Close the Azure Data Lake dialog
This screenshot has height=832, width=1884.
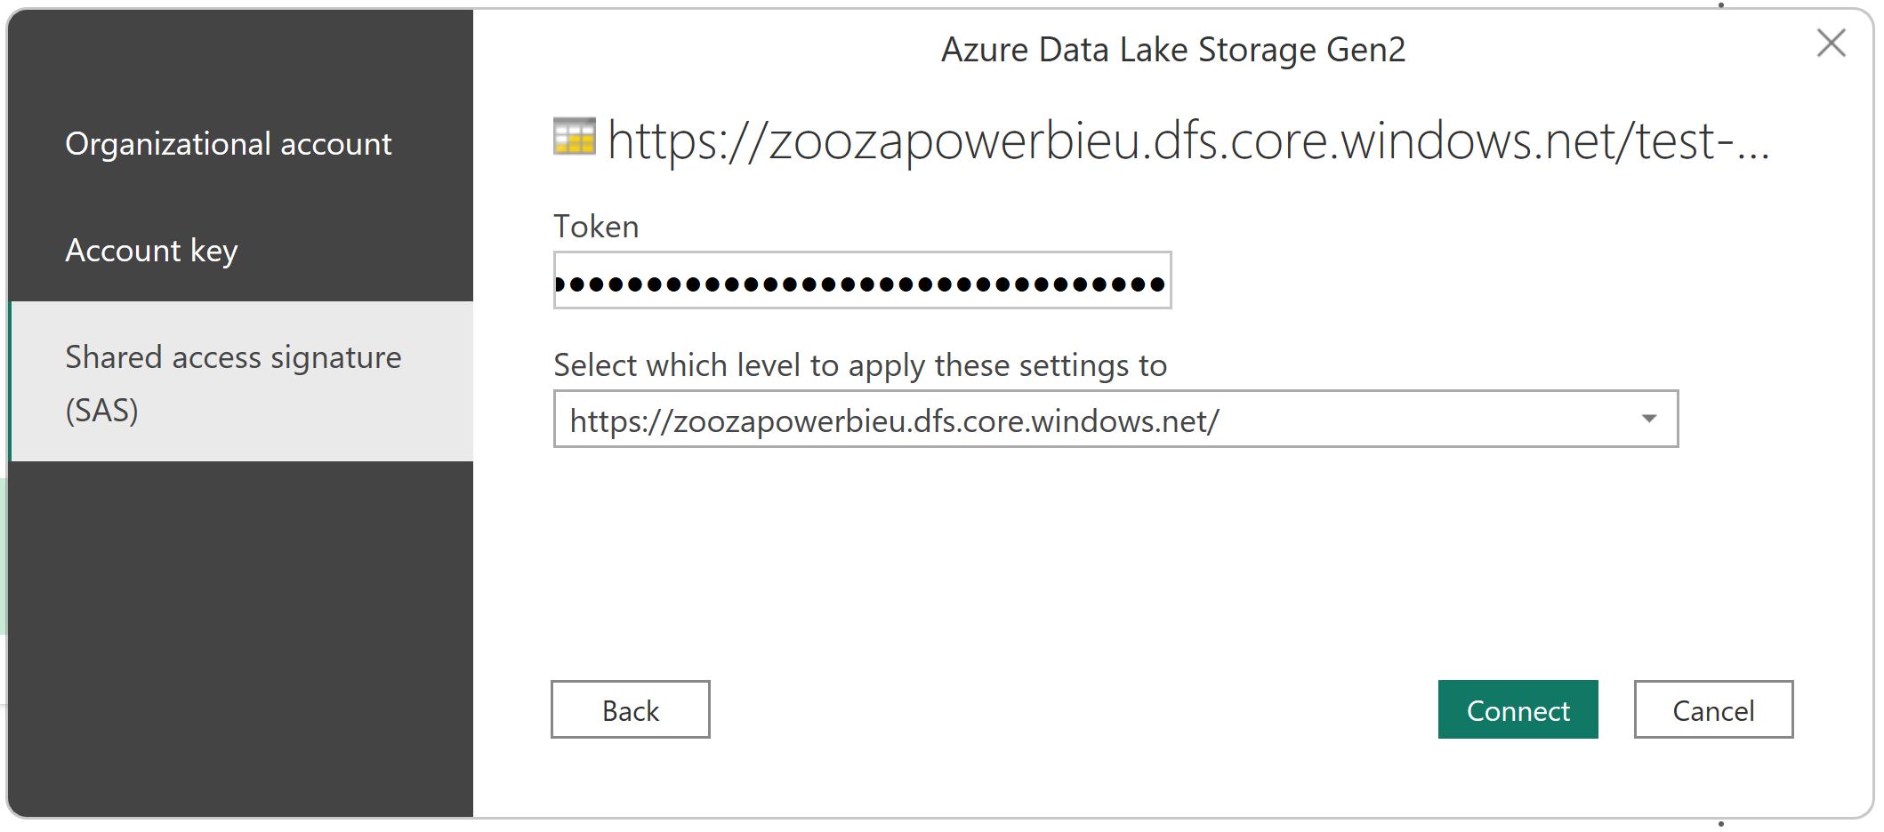coord(1831,43)
